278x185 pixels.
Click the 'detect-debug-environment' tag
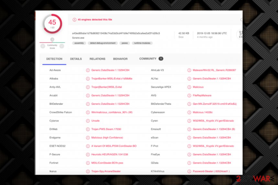[x=103, y=43]
